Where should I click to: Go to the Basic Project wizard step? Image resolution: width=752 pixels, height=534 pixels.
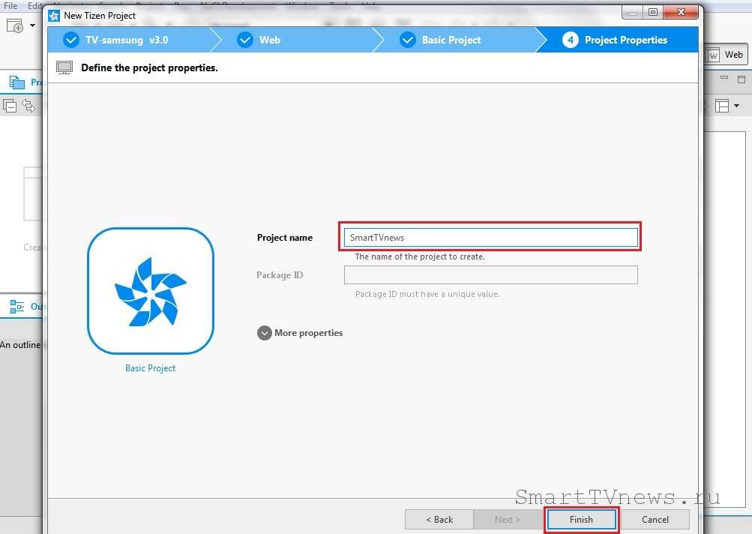point(450,40)
